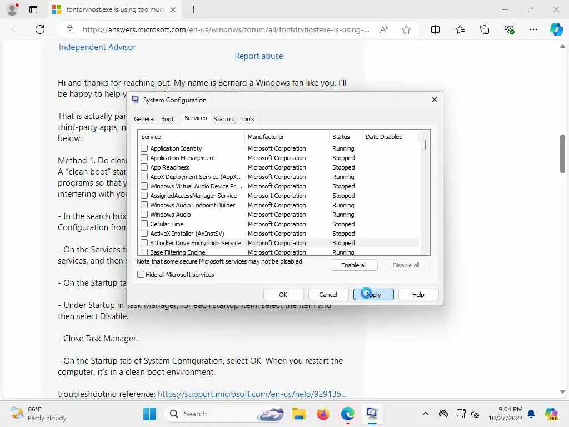
Task: Switch to the Startup tab
Action: pos(223,119)
